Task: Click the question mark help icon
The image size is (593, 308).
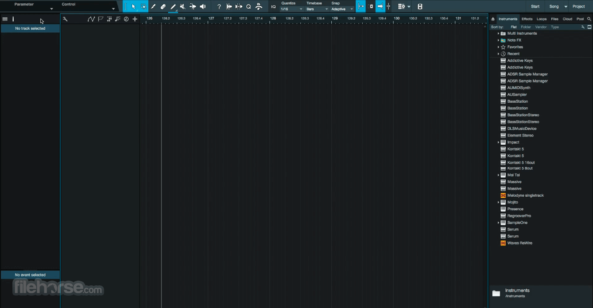Action: tap(219, 7)
